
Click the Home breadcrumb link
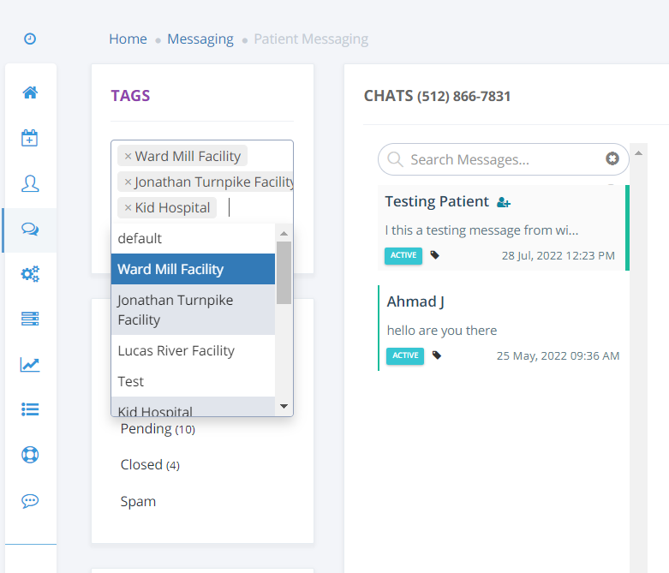point(128,39)
